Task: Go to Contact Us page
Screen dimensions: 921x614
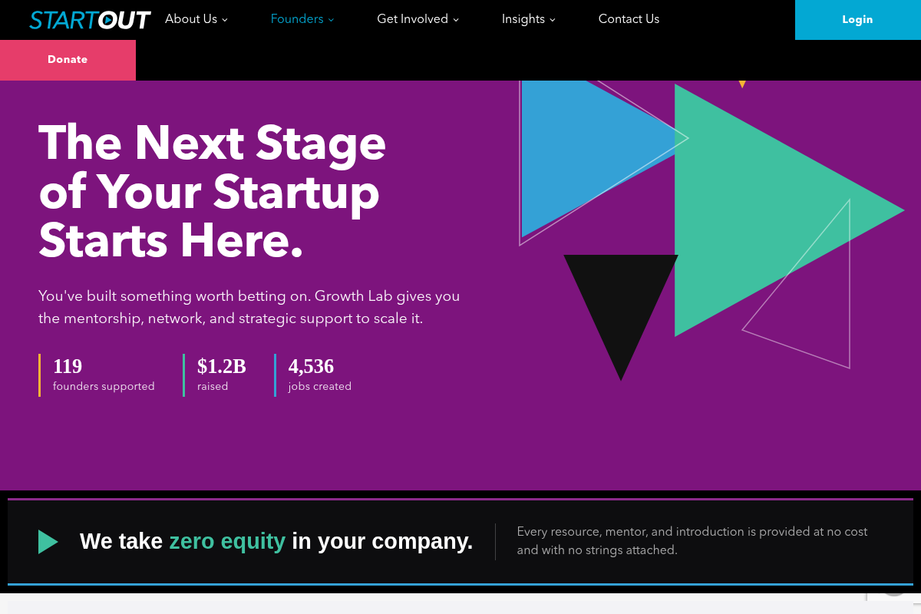Action: [629, 19]
